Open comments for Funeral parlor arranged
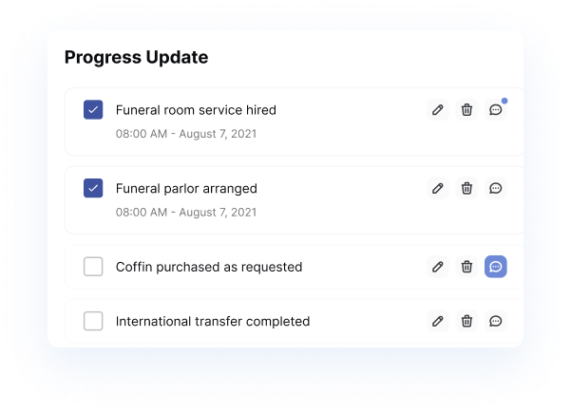 (495, 188)
